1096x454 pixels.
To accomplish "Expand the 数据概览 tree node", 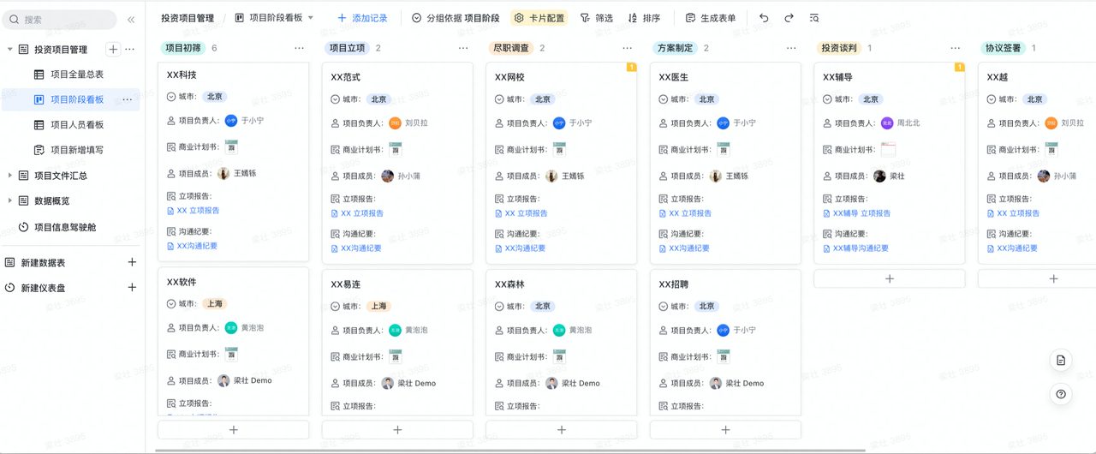I will pyautogui.click(x=10, y=200).
